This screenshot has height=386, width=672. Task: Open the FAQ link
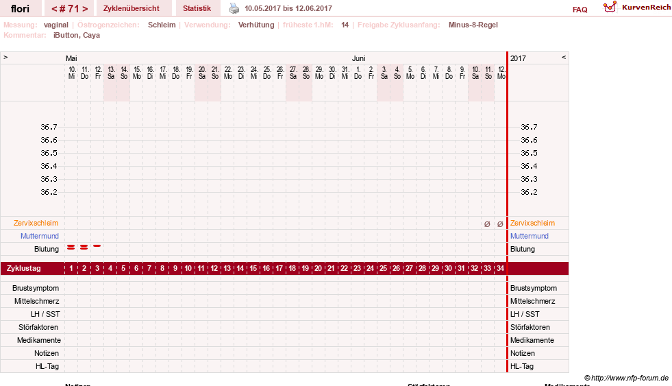580,10
